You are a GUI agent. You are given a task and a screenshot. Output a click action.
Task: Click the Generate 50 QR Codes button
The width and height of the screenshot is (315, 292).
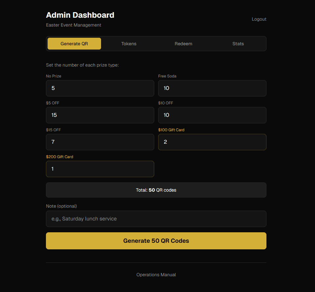tap(156, 240)
